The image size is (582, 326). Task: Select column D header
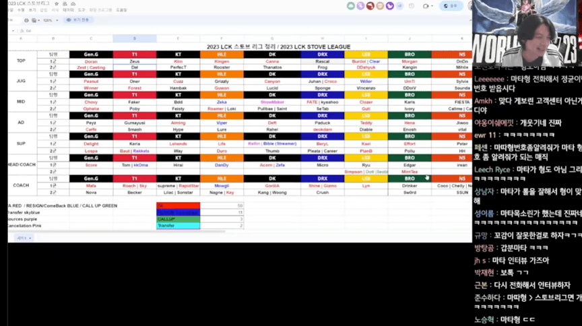135,38
